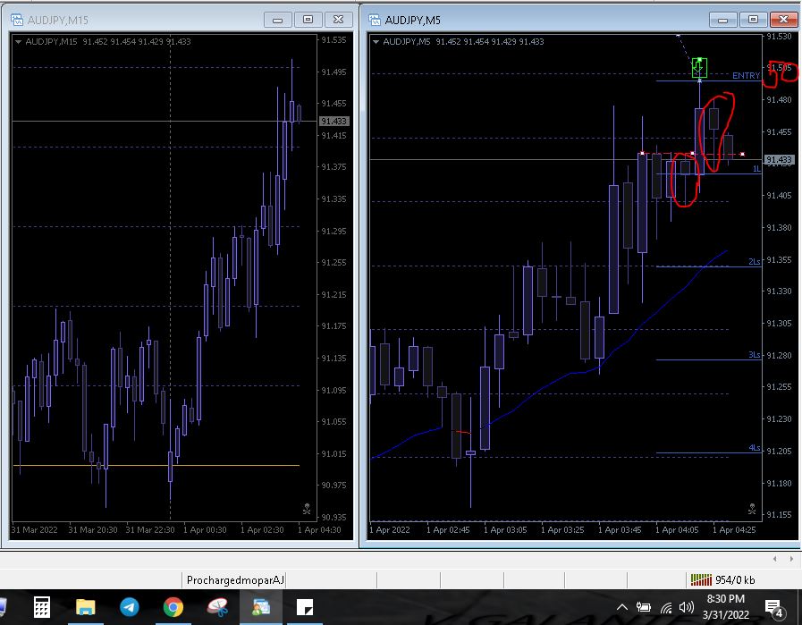Screen dimensions: 802x625
Task: Open File Explorer from the taskbar
Action: point(86,607)
